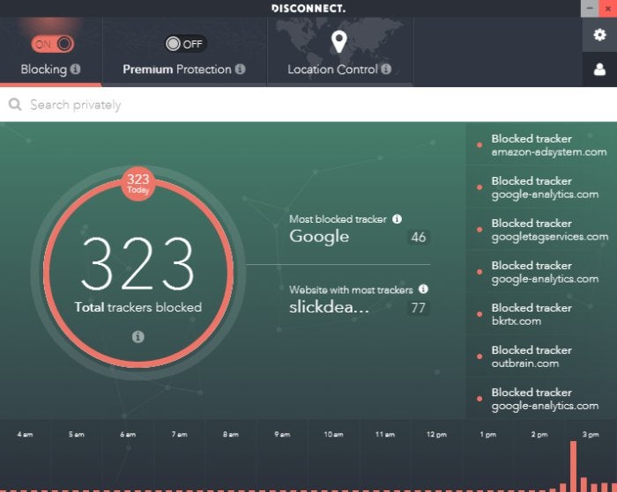Click the slickdea... website name
617x492 pixels.
[x=329, y=307]
